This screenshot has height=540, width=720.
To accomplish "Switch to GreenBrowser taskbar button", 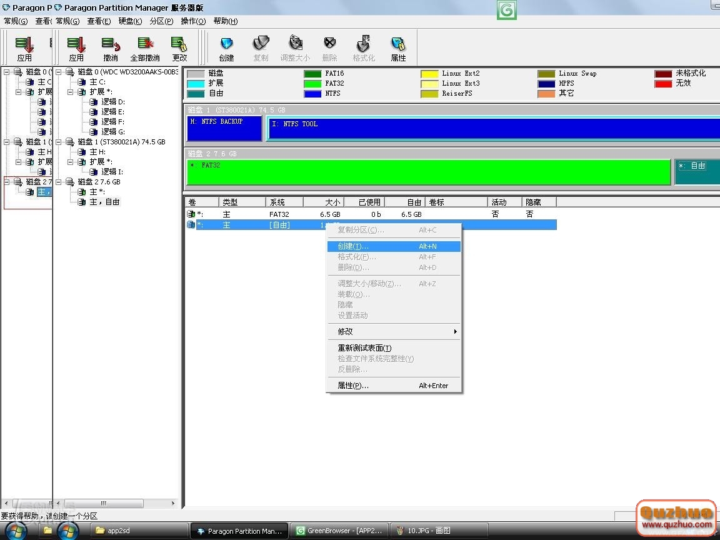I will [x=340, y=531].
